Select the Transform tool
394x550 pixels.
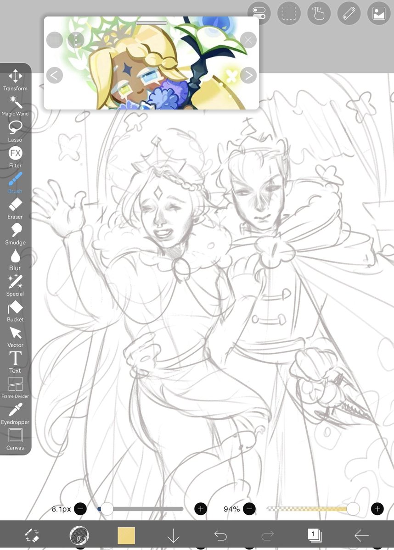tap(15, 80)
